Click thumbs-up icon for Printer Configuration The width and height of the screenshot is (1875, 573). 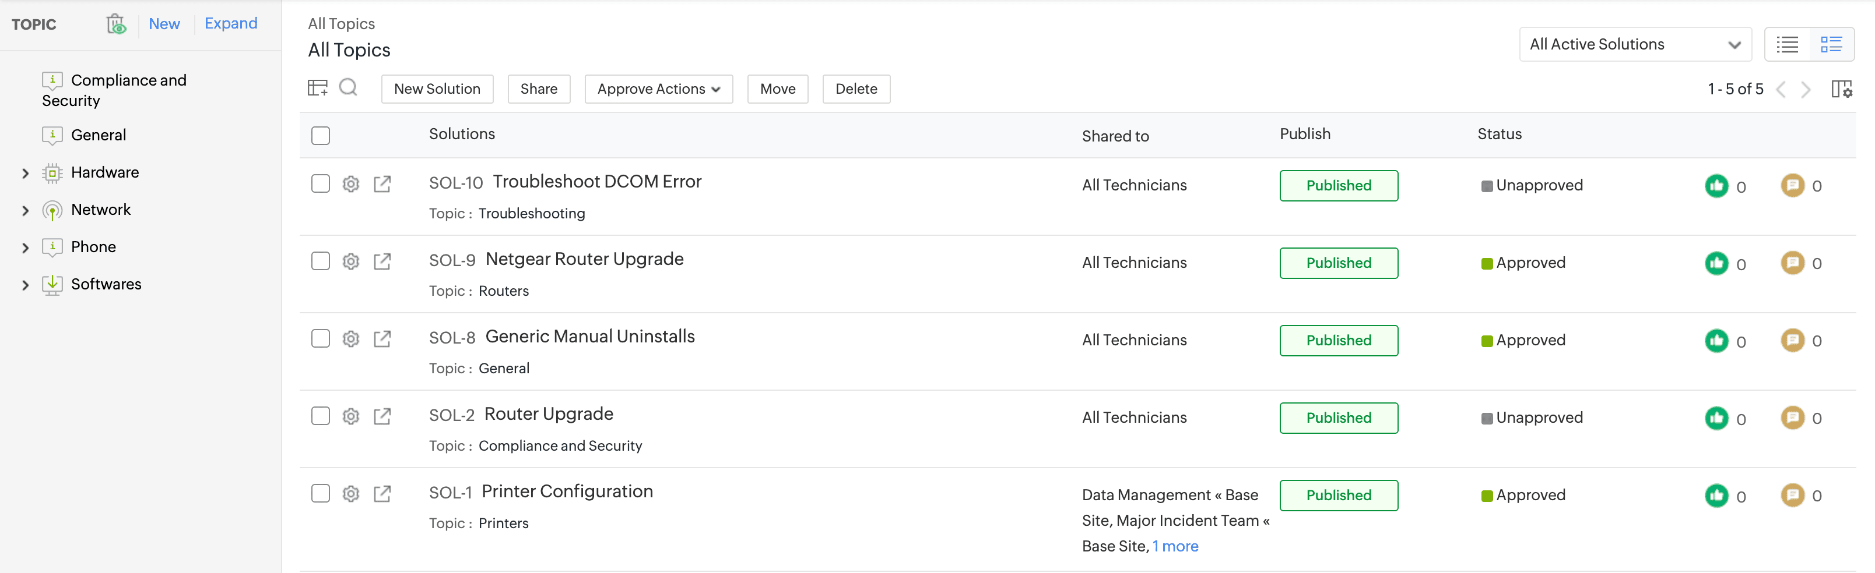click(x=1716, y=495)
